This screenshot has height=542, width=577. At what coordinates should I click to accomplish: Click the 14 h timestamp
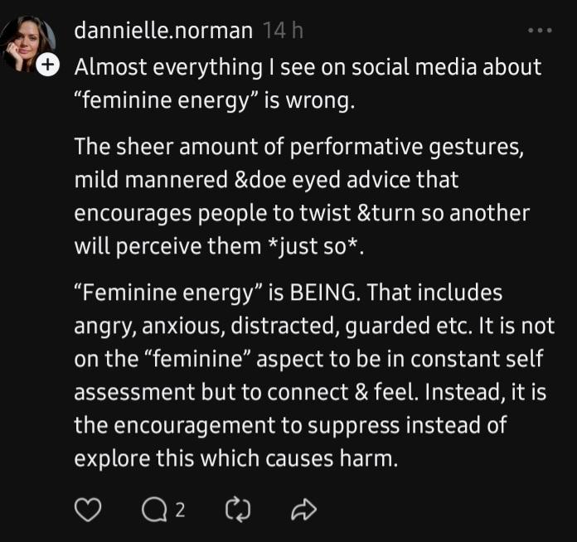pos(284,30)
